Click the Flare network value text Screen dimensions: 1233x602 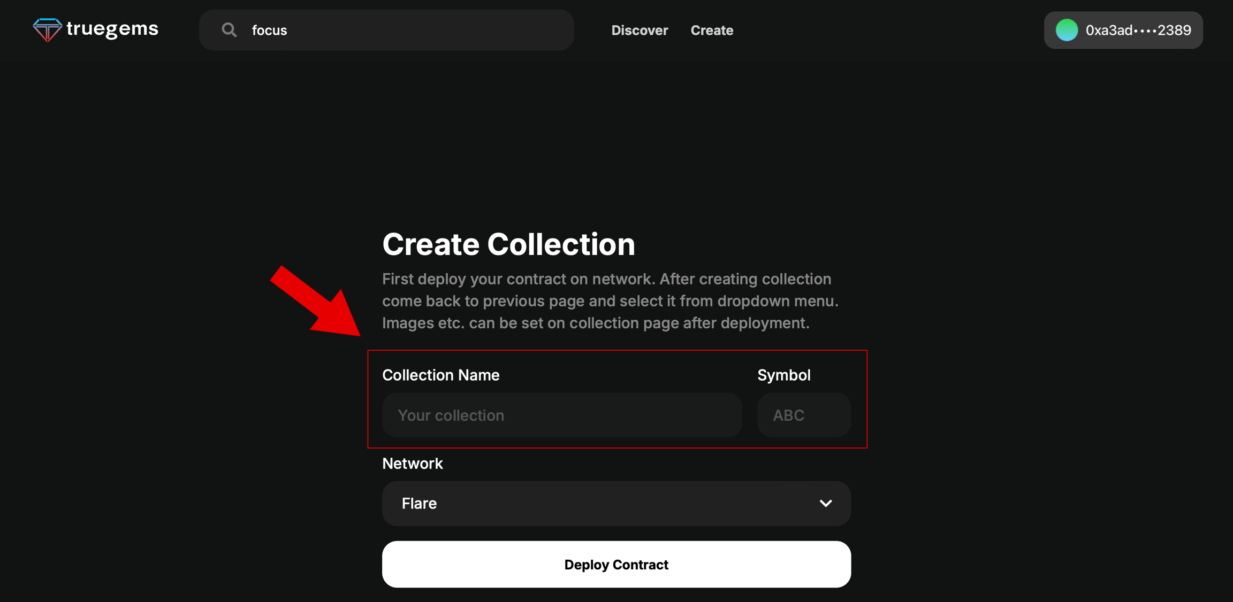click(419, 504)
